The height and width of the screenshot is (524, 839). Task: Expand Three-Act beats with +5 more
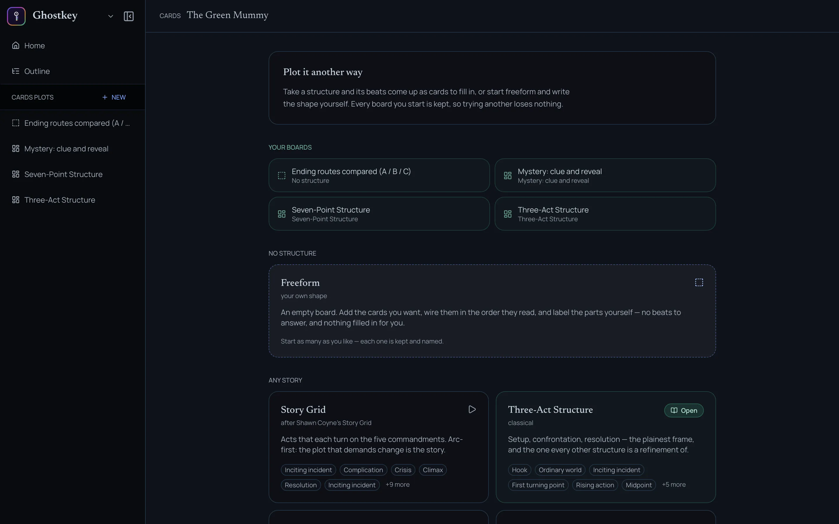pyautogui.click(x=674, y=485)
